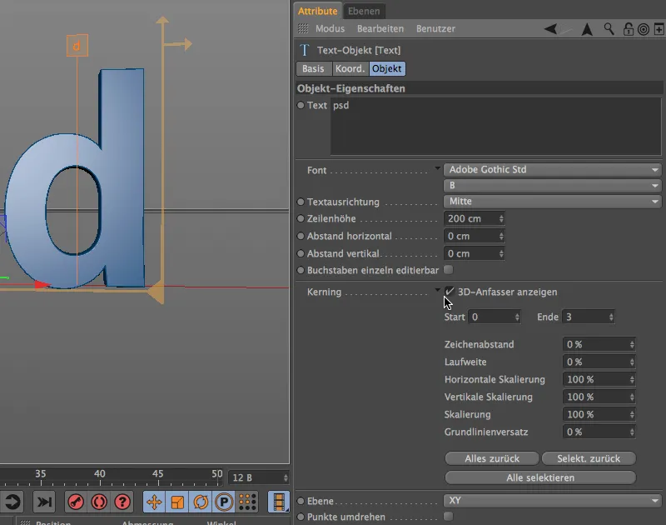Click the up arrow in Attribute manager
The width and height of the screenshot is (666, 525).
[x=587, y=29]
